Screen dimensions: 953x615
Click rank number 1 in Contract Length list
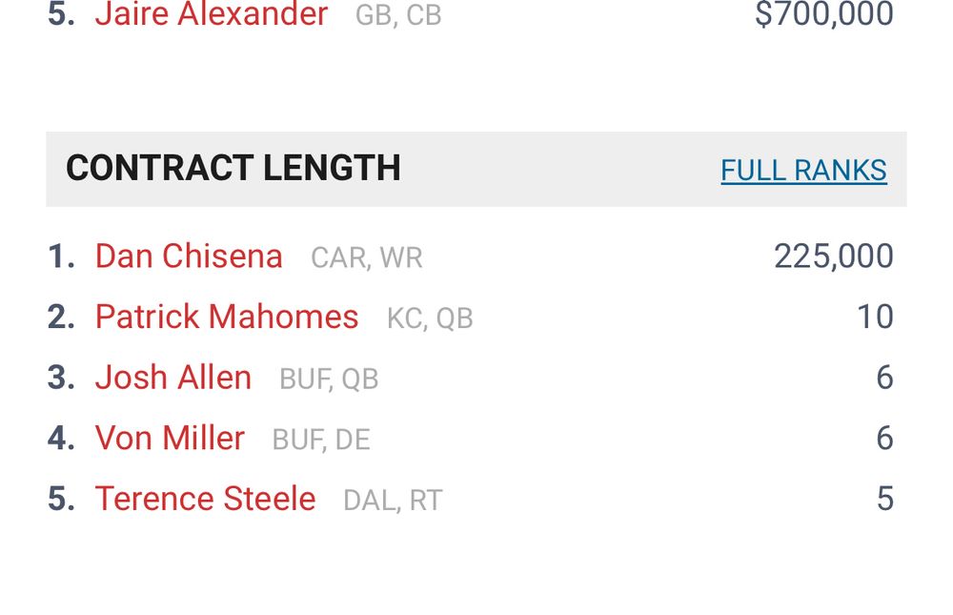(60, 256)
